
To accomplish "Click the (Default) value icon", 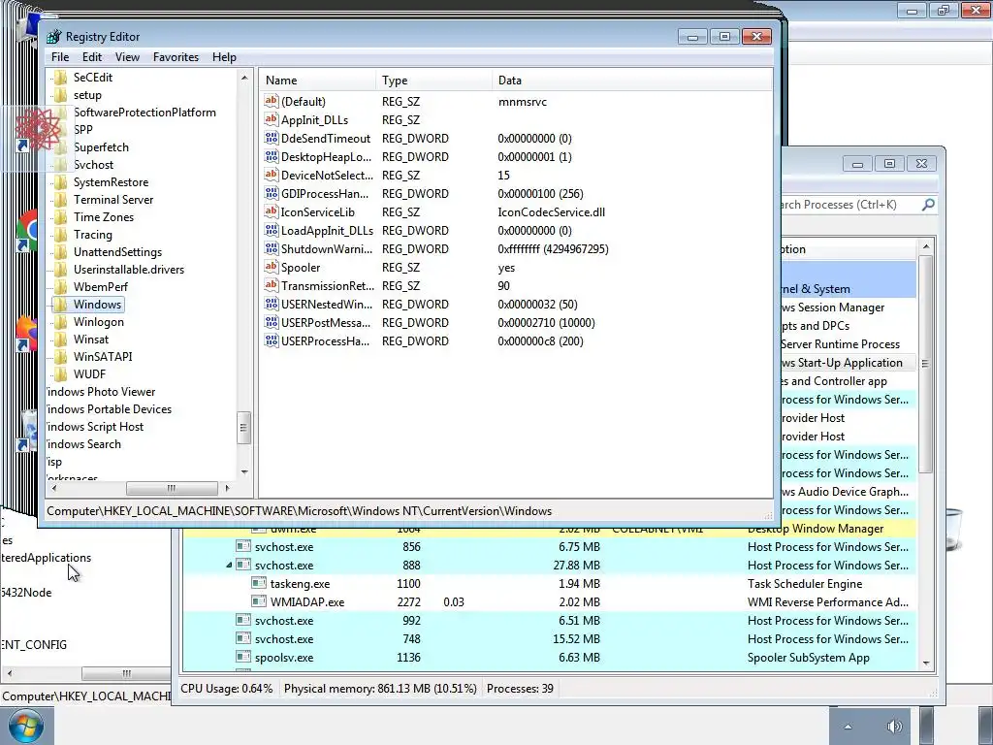I will (272, 101).
